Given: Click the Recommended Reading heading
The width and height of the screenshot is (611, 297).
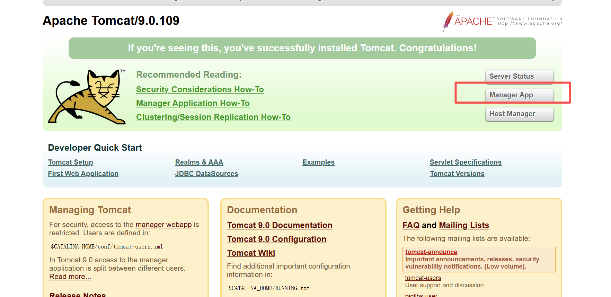Looking at the screenshot, I should point(189,75).
